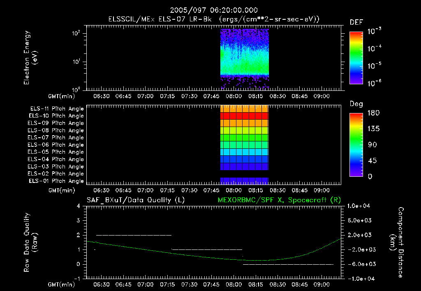The width and height of the screenshot is (421, 291).
Task: Click the Deg pitch angle color bar
Action: pyautogui.click(x=356, y=145)
